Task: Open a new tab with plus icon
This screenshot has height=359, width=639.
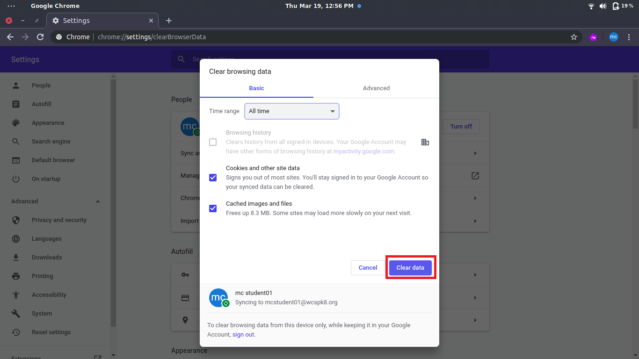Action: [x=169, y=21]
